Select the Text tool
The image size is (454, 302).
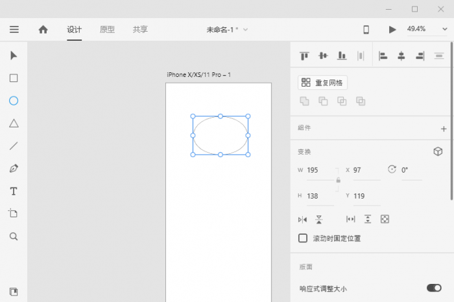coord(14,191)
